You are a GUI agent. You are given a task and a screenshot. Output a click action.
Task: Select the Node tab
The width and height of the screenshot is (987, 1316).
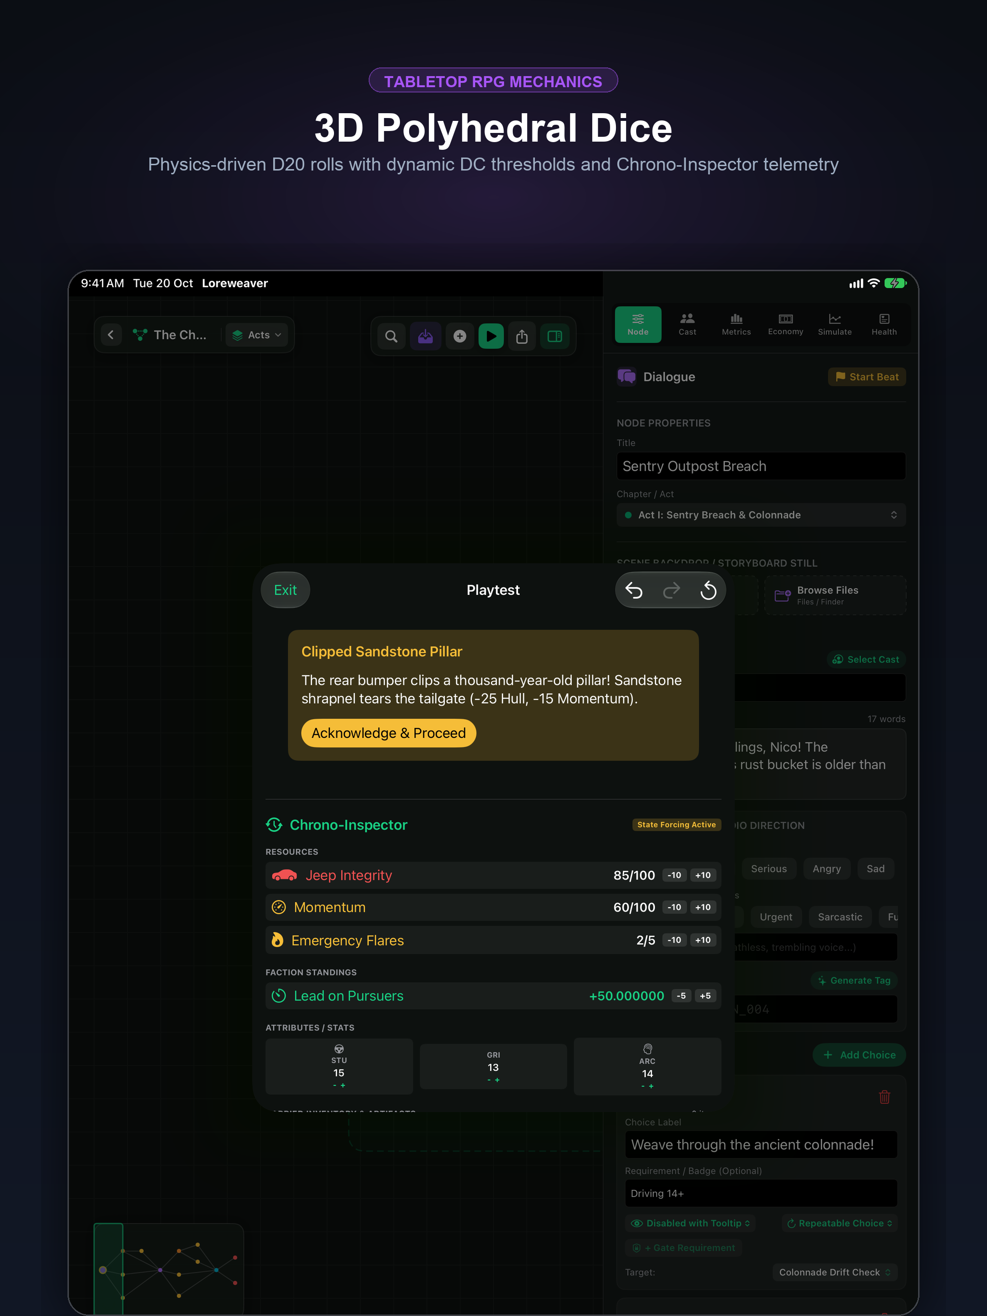click(638, 324)
